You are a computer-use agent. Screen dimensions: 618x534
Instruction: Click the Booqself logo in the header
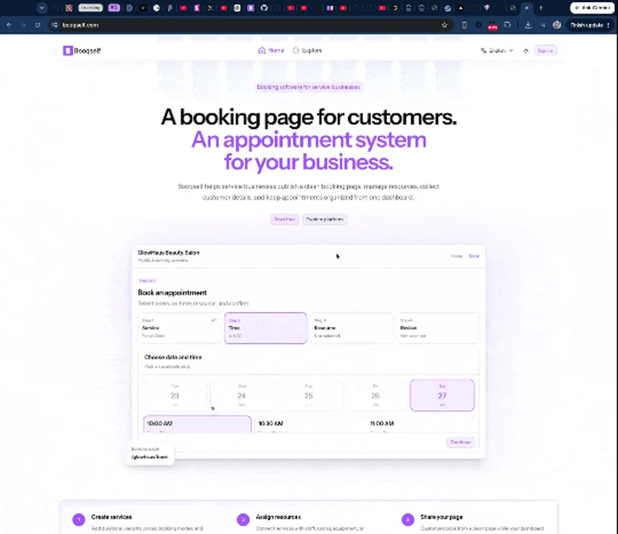82,50
